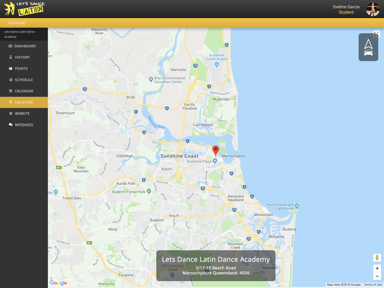Image resolution: width=384 pixels, height=288 pixels.
Task: Open the Website menu item
Action: click(24, 114)
